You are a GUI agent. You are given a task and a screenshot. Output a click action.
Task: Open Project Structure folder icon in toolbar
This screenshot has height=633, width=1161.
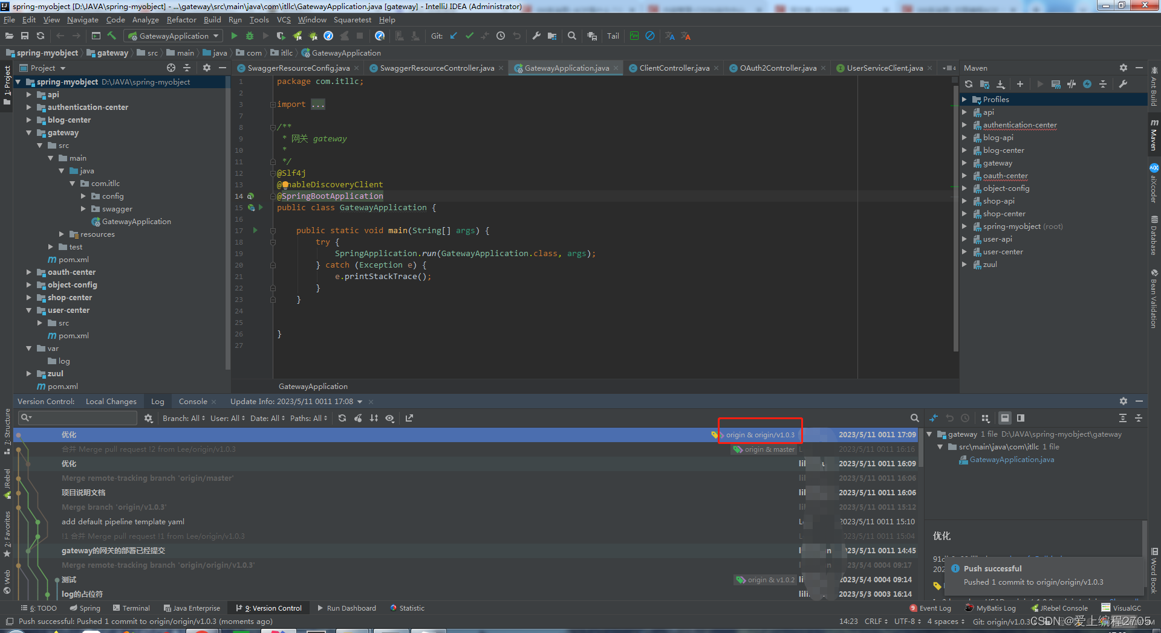coord(551,36)
